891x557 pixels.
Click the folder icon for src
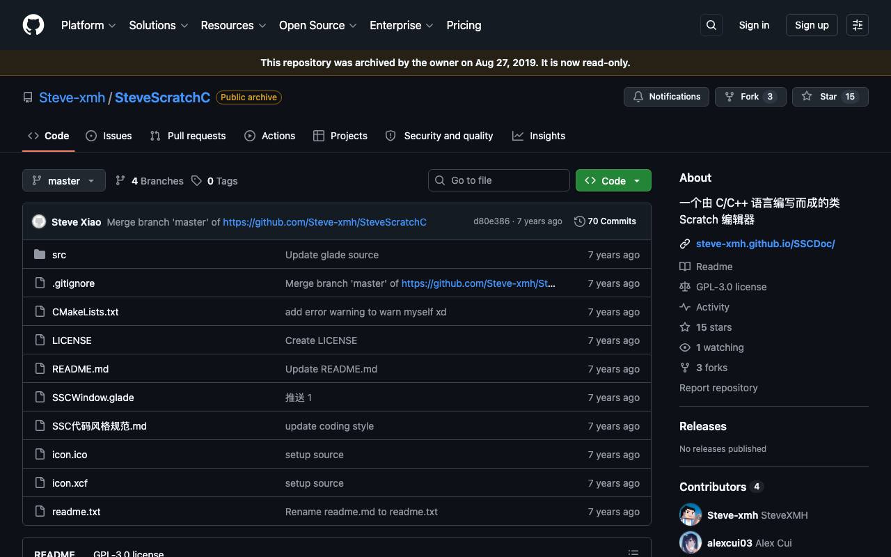[40, 255]
